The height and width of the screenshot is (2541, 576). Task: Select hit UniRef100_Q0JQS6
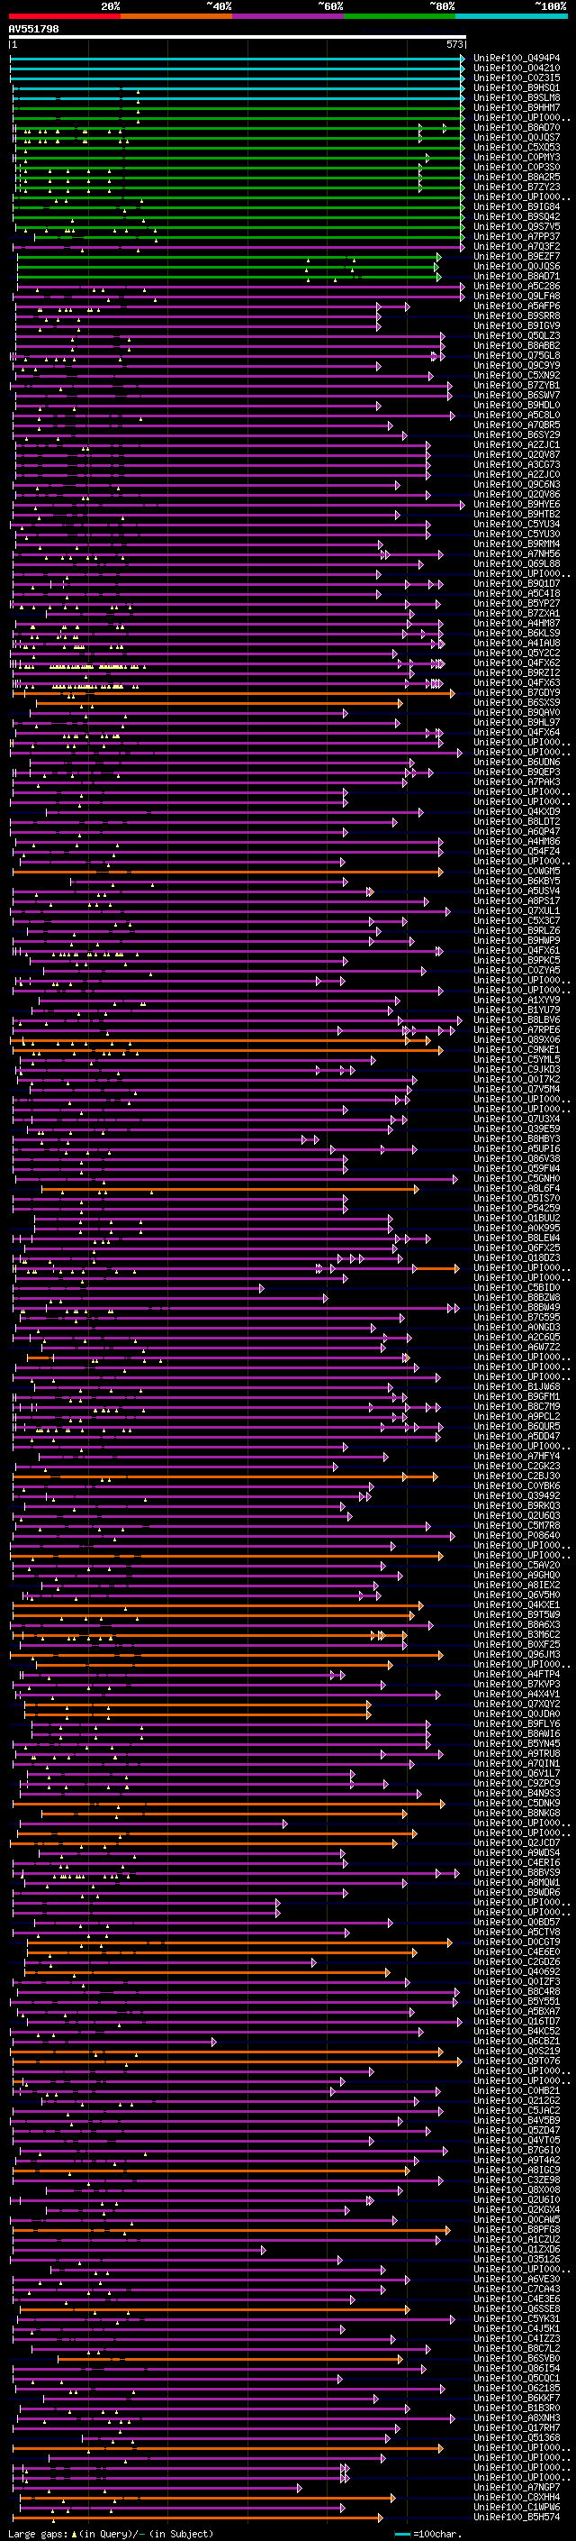(x=517, y=266)
